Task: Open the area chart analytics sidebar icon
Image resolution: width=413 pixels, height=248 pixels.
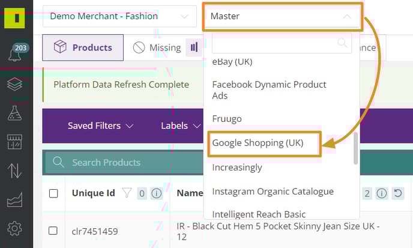Action: [x=14, y=199]
